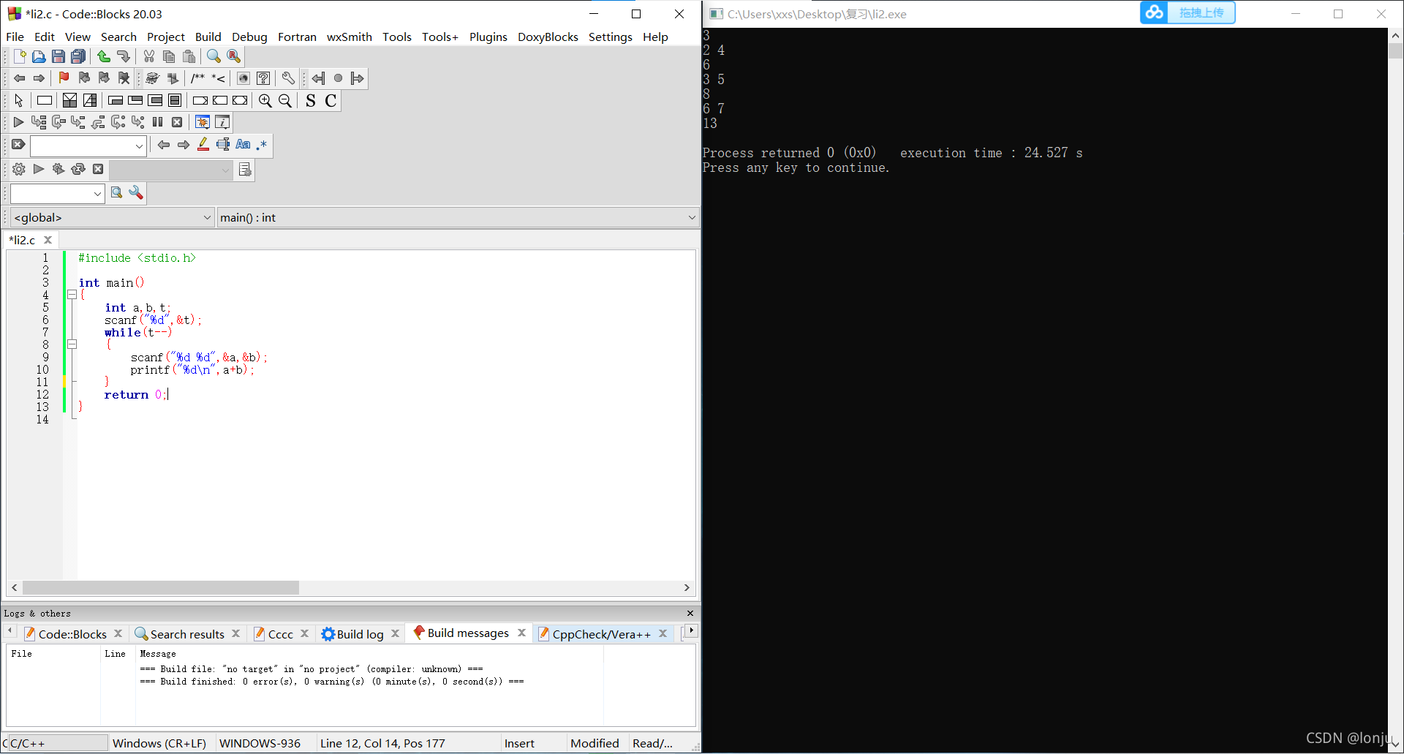Click the New file icon

pos(20,56)
